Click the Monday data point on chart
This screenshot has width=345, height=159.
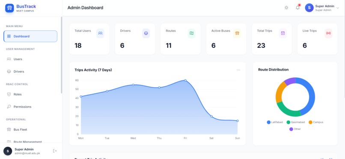click(x=81, y=97)
